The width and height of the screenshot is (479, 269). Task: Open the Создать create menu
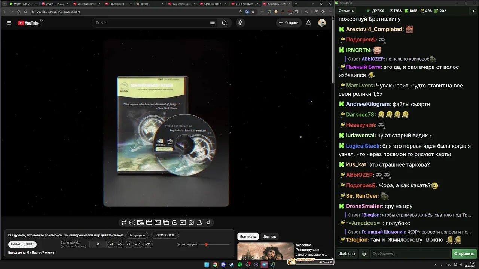(289, 23)
